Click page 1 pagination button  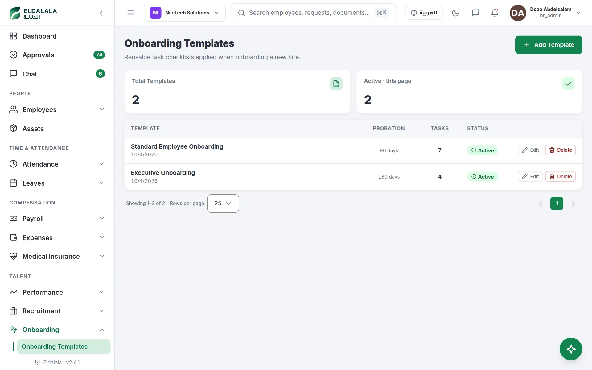pos(557,203)
